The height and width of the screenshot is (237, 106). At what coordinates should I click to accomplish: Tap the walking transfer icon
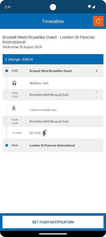(14, 108)
